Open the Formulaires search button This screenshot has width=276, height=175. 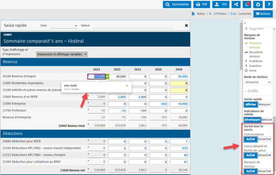coord(177,4)
